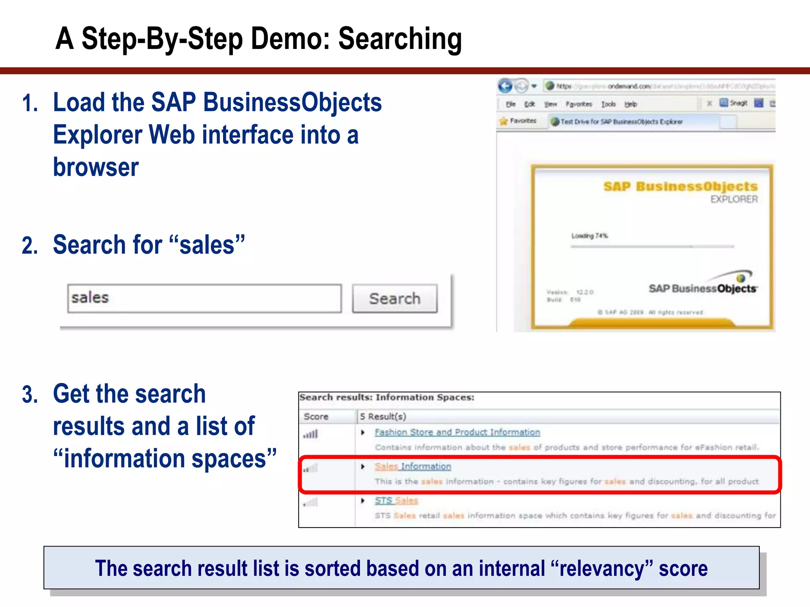Open the View menu in the browser
This screenshot has height=607, width=810.
(x=550, y=104)
